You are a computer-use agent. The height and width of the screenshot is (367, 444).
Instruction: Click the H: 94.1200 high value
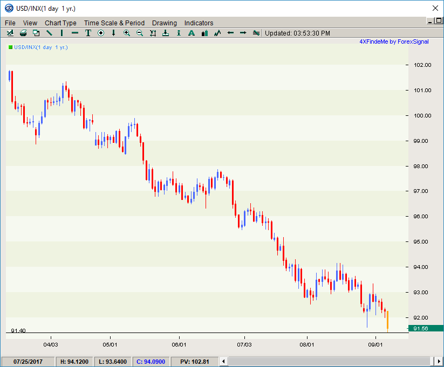74,362
